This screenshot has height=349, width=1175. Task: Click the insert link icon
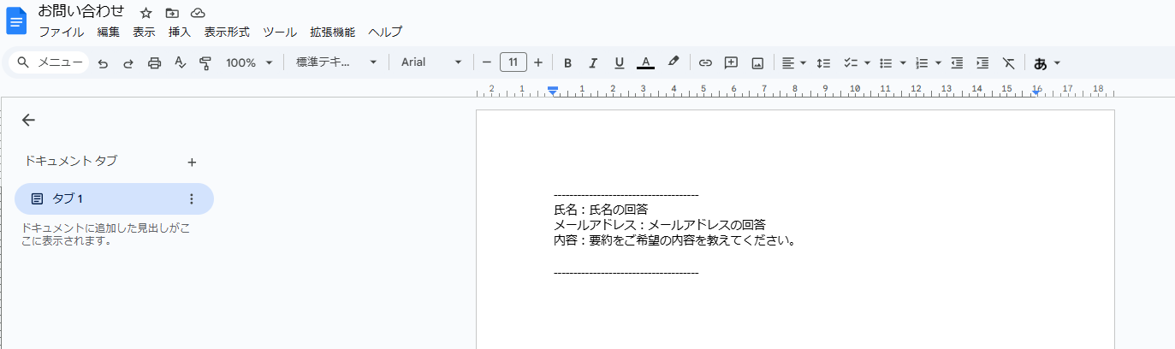tap(705, 62)
